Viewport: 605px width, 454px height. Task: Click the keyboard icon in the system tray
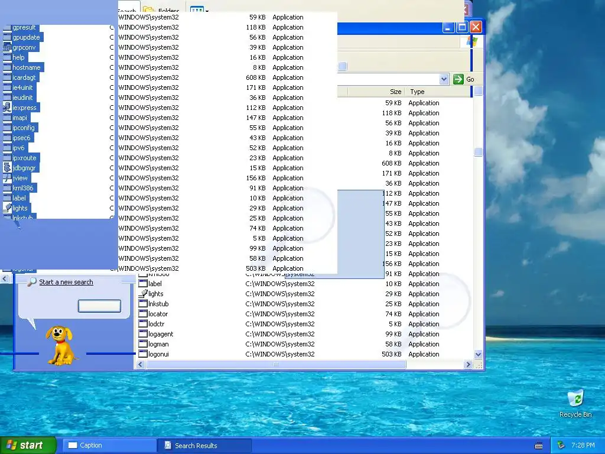539,446
